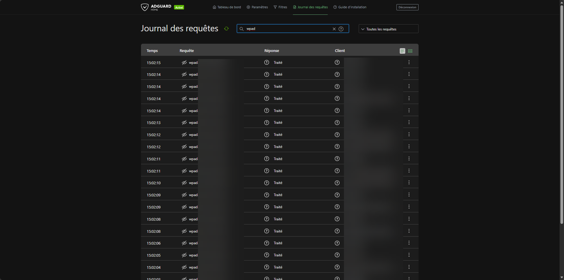Open the three-dot menu for the 15:02:10 row

(409, 183)
